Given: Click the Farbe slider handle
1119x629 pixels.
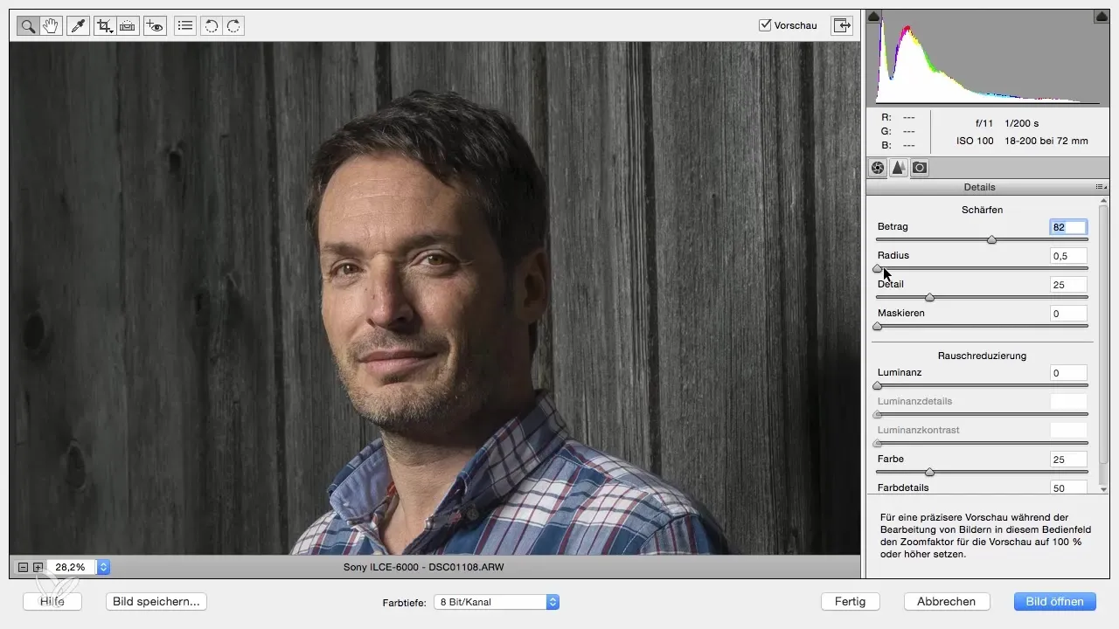Looking at the screenshot, I should coord(929,472).
